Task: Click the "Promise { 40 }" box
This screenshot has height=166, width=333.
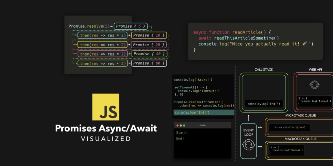Action: point(149,54)
